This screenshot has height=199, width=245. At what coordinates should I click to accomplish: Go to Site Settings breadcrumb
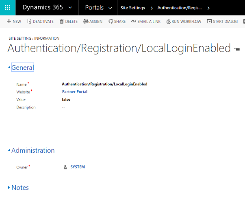(x=132, y=8)
